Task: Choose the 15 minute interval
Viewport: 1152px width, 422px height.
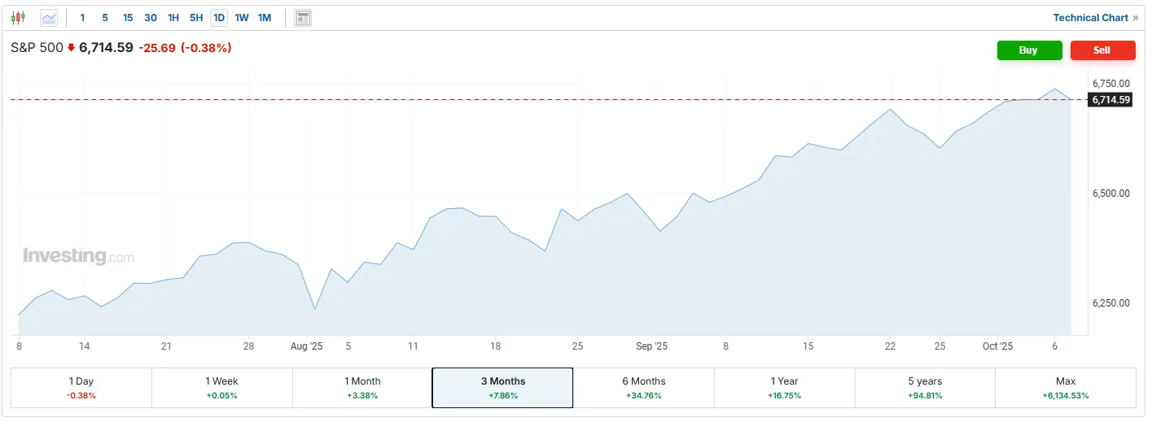Action: pyautogui.click(x=128, y=17)
